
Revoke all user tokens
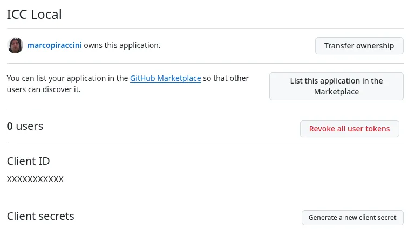pyautogui.click(x=349, y=129)
